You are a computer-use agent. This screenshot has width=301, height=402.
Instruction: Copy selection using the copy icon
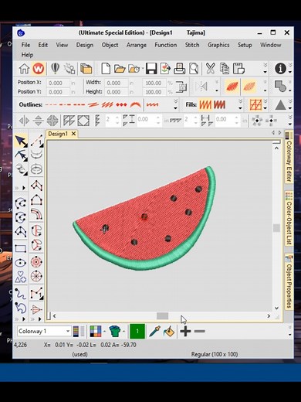[x=225, y=69]
